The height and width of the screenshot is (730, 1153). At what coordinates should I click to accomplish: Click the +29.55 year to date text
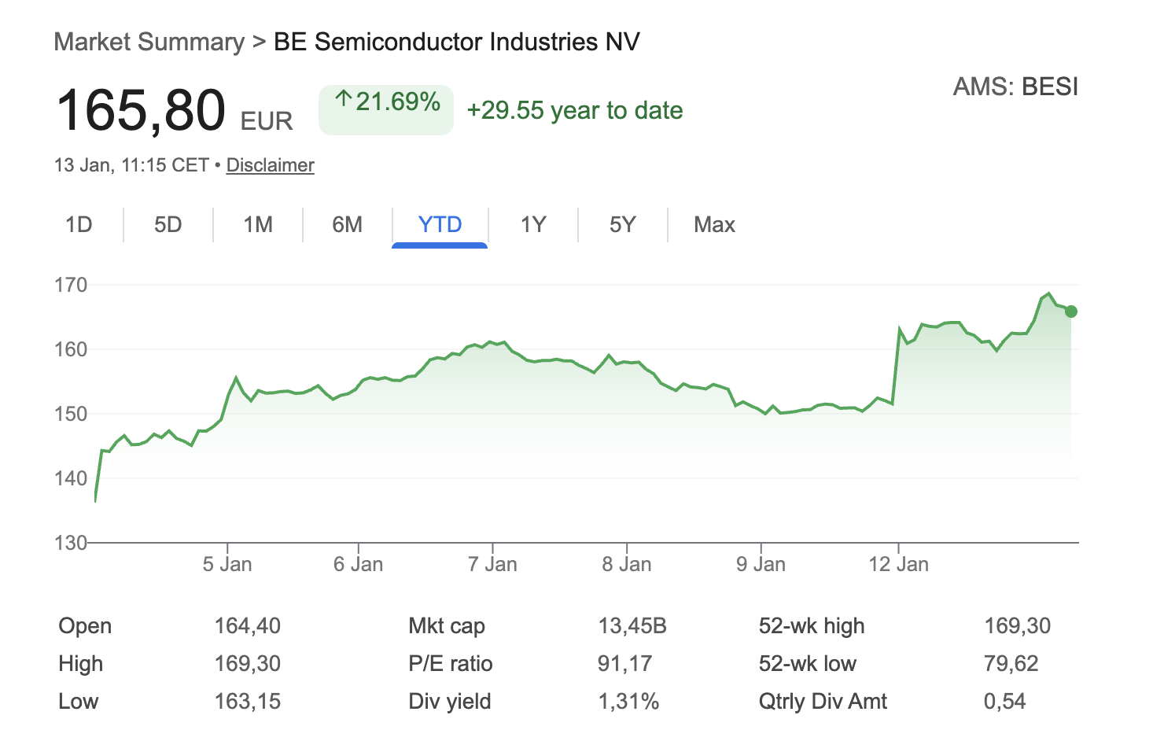[574, 110]
